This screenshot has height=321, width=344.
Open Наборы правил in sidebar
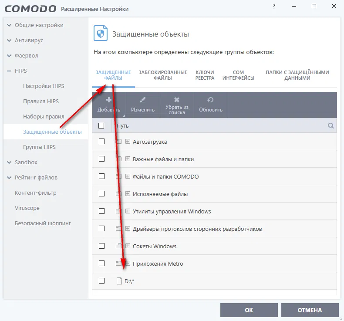(44, 116)
